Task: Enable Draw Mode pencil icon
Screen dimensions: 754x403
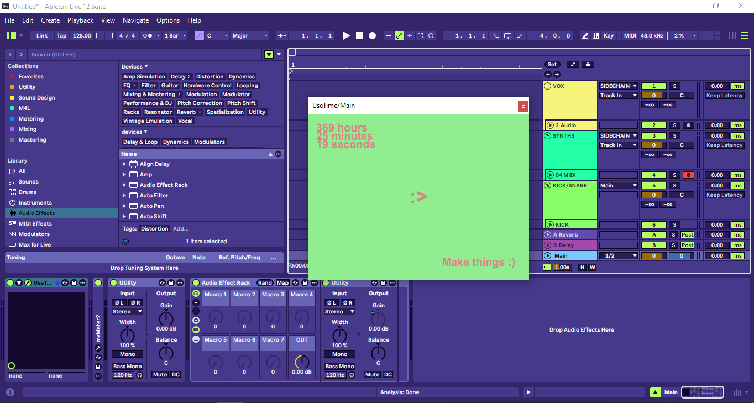Action: click(x=585, y=35)
